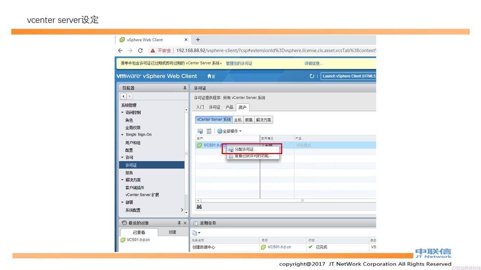Launch vSphere Client (HTML5)
481x270 pixels.
(348, 76)
